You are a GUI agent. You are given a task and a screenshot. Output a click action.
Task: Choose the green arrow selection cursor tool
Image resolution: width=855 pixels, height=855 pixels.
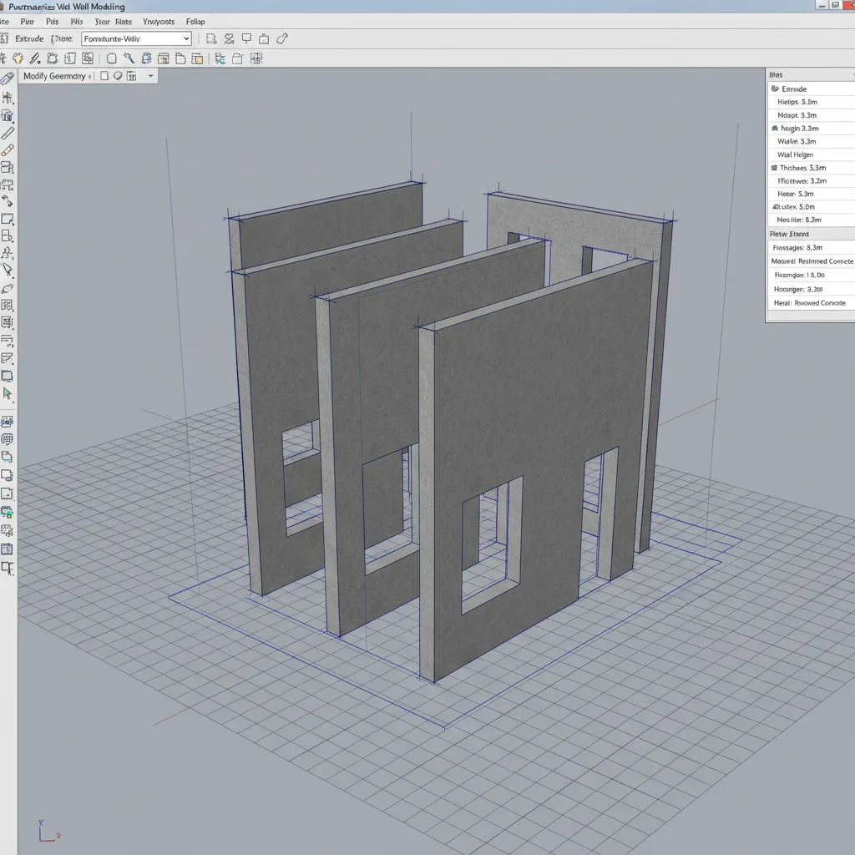[7, 393]
